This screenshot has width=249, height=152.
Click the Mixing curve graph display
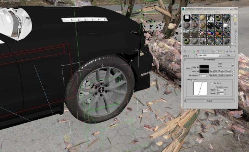click(x=200, y=89)
